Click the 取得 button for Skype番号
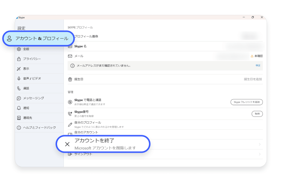 tap(257, 114)
